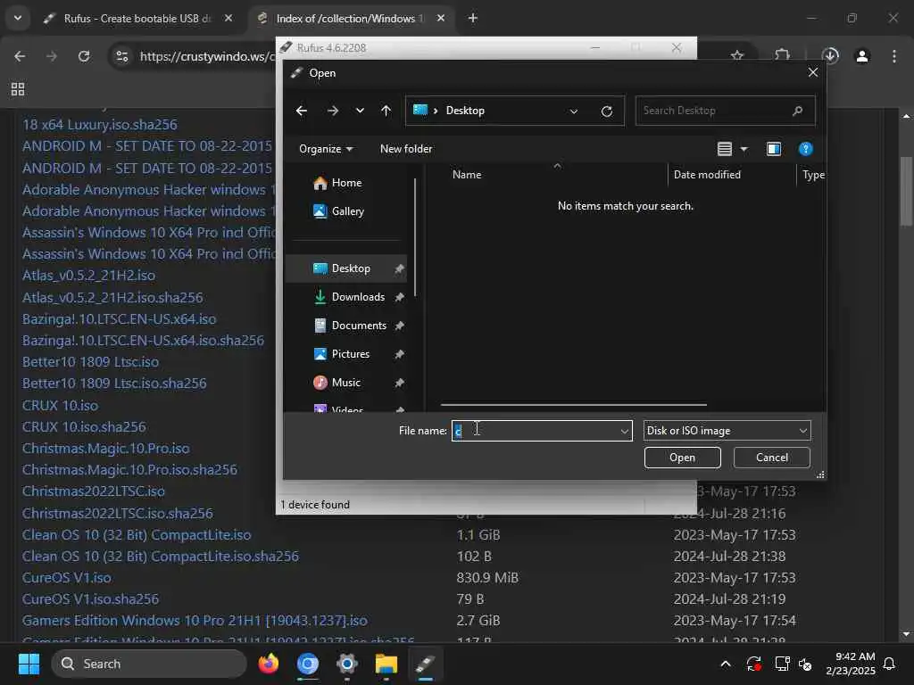Show hidden system tray icons
Screen dimensions: 914x685
726,664
